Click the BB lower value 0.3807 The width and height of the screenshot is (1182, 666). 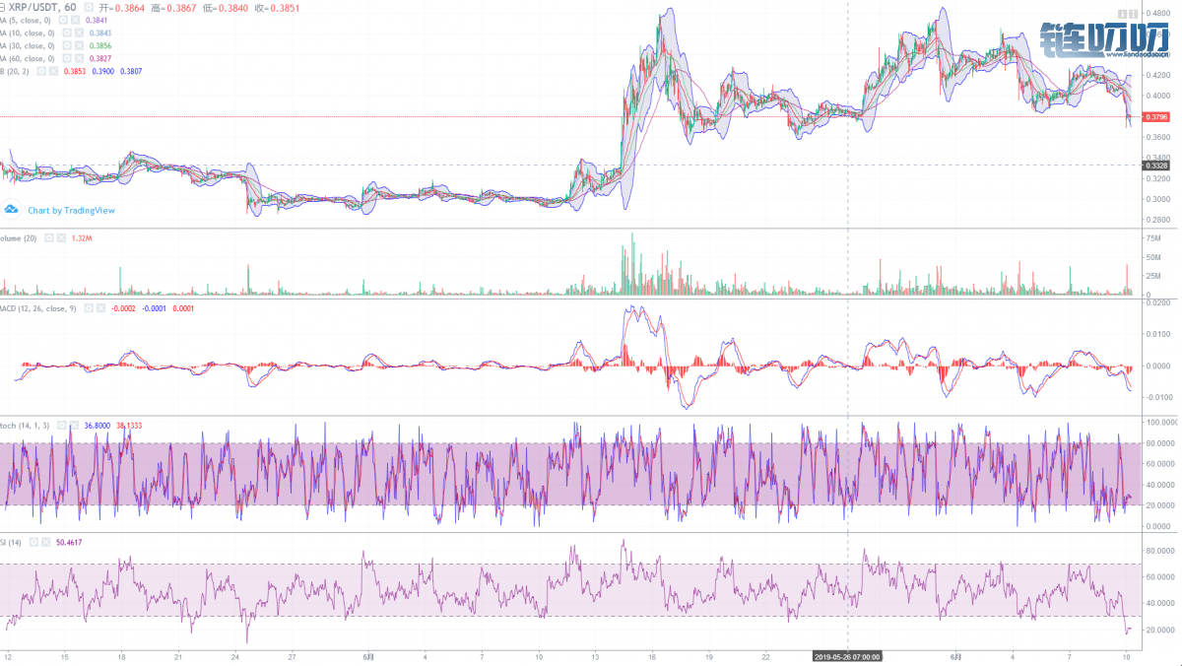pyautogui.click(x=131, y=71)
